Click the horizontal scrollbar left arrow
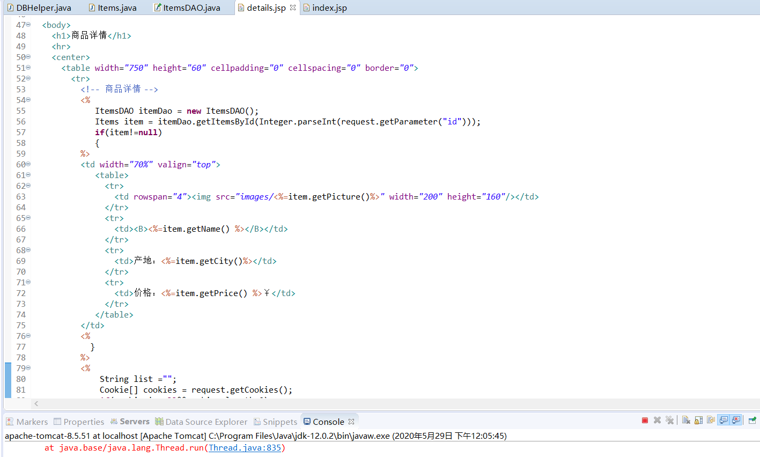The width and height of the screenshot is (760, 457). coord(36,403)
